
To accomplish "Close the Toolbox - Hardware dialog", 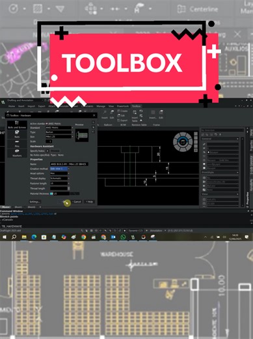I will [x=94, y=115].
